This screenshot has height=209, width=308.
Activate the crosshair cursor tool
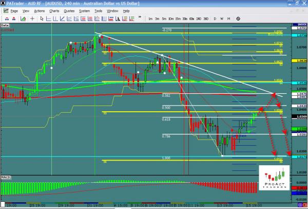pos(33,19)
